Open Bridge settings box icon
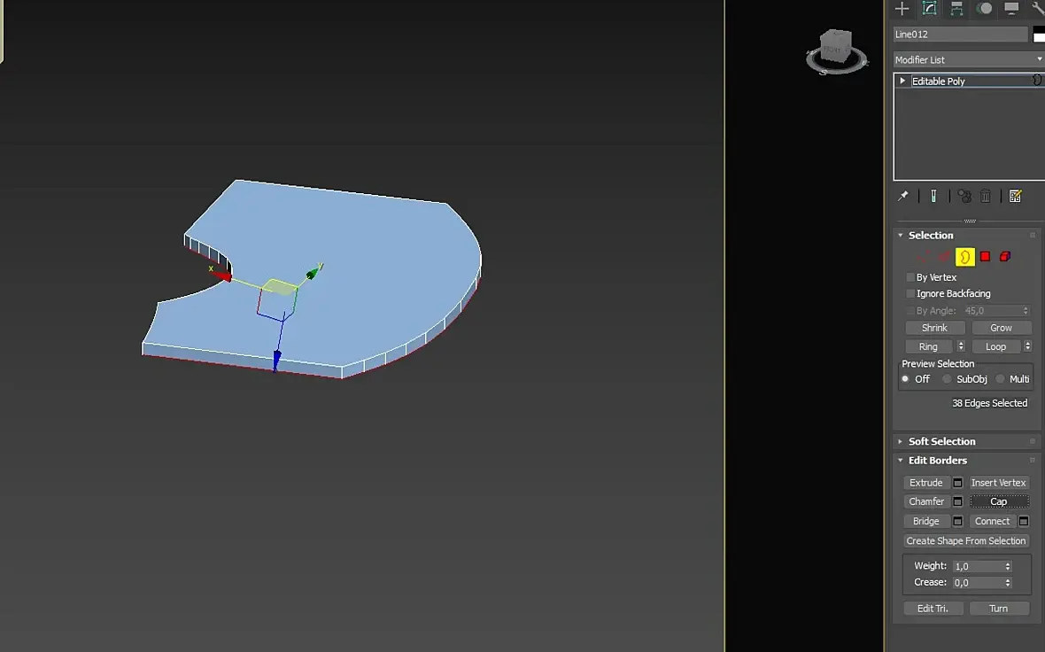The height and width of the screenshot is (652, 1045). click(957, 521)
